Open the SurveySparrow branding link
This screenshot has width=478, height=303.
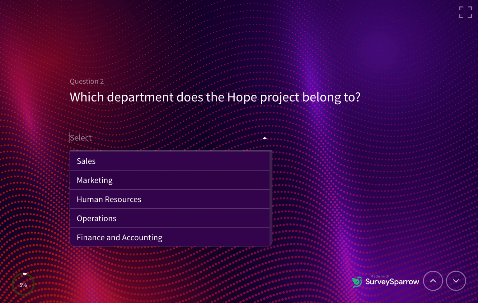pos(392,282)
